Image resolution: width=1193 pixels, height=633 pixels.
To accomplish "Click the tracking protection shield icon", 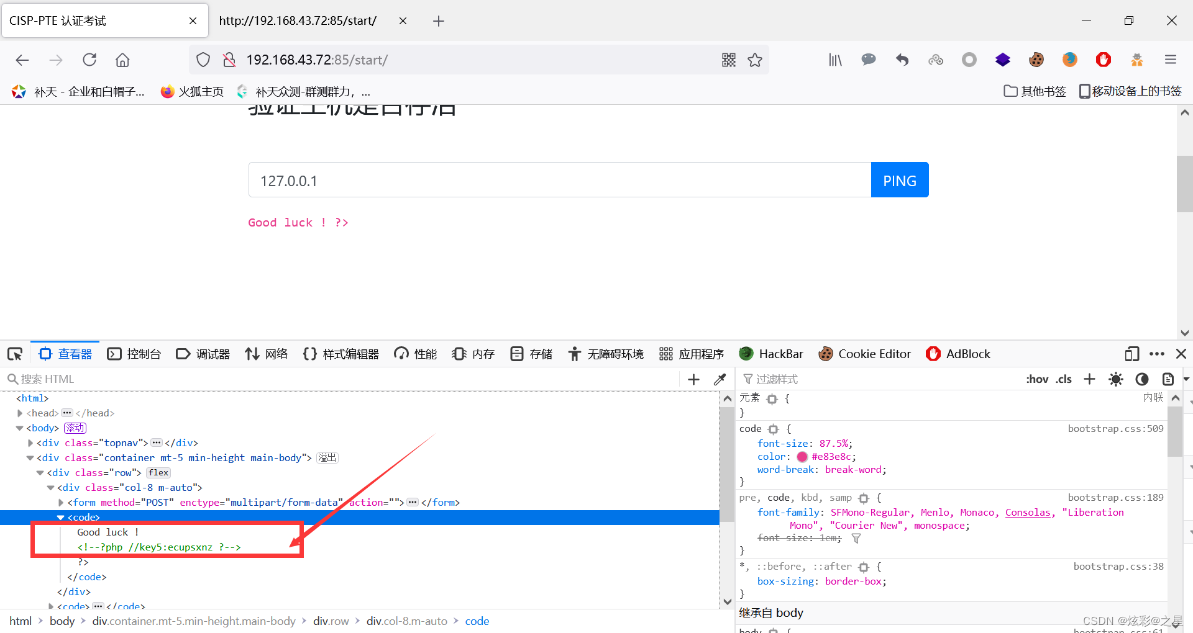I will (203, 60).
